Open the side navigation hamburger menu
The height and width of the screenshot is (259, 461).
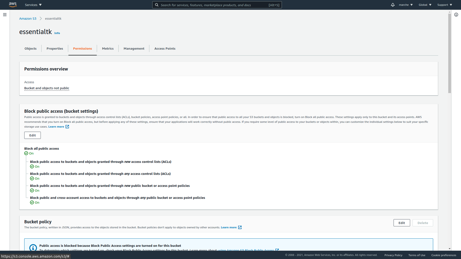coord(5,15)
